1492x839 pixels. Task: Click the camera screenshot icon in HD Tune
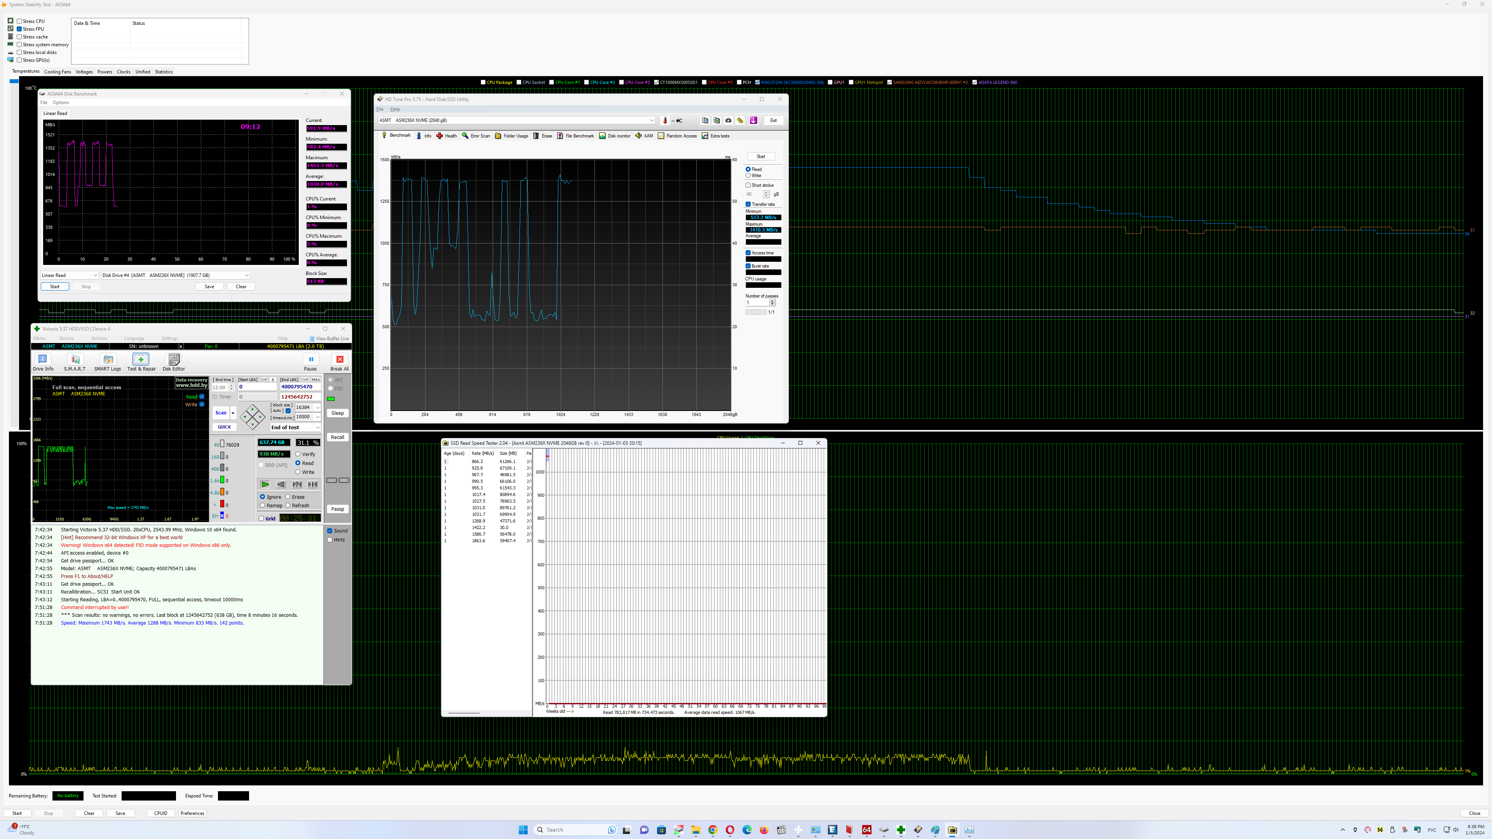728,120
